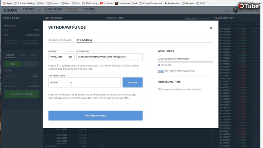Screen dimensions: 263x148
Task: Open the CryptoCurrencies bookmarks folder
Action: 151,3
